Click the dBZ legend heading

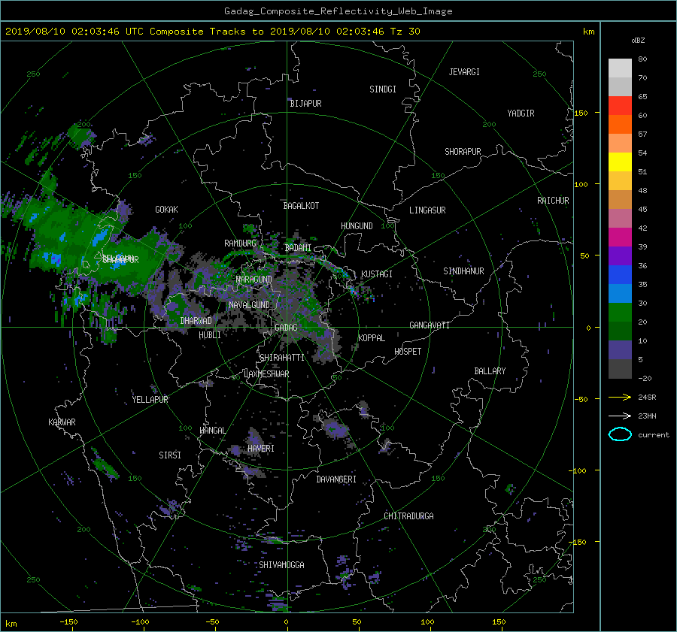point(638,41)
